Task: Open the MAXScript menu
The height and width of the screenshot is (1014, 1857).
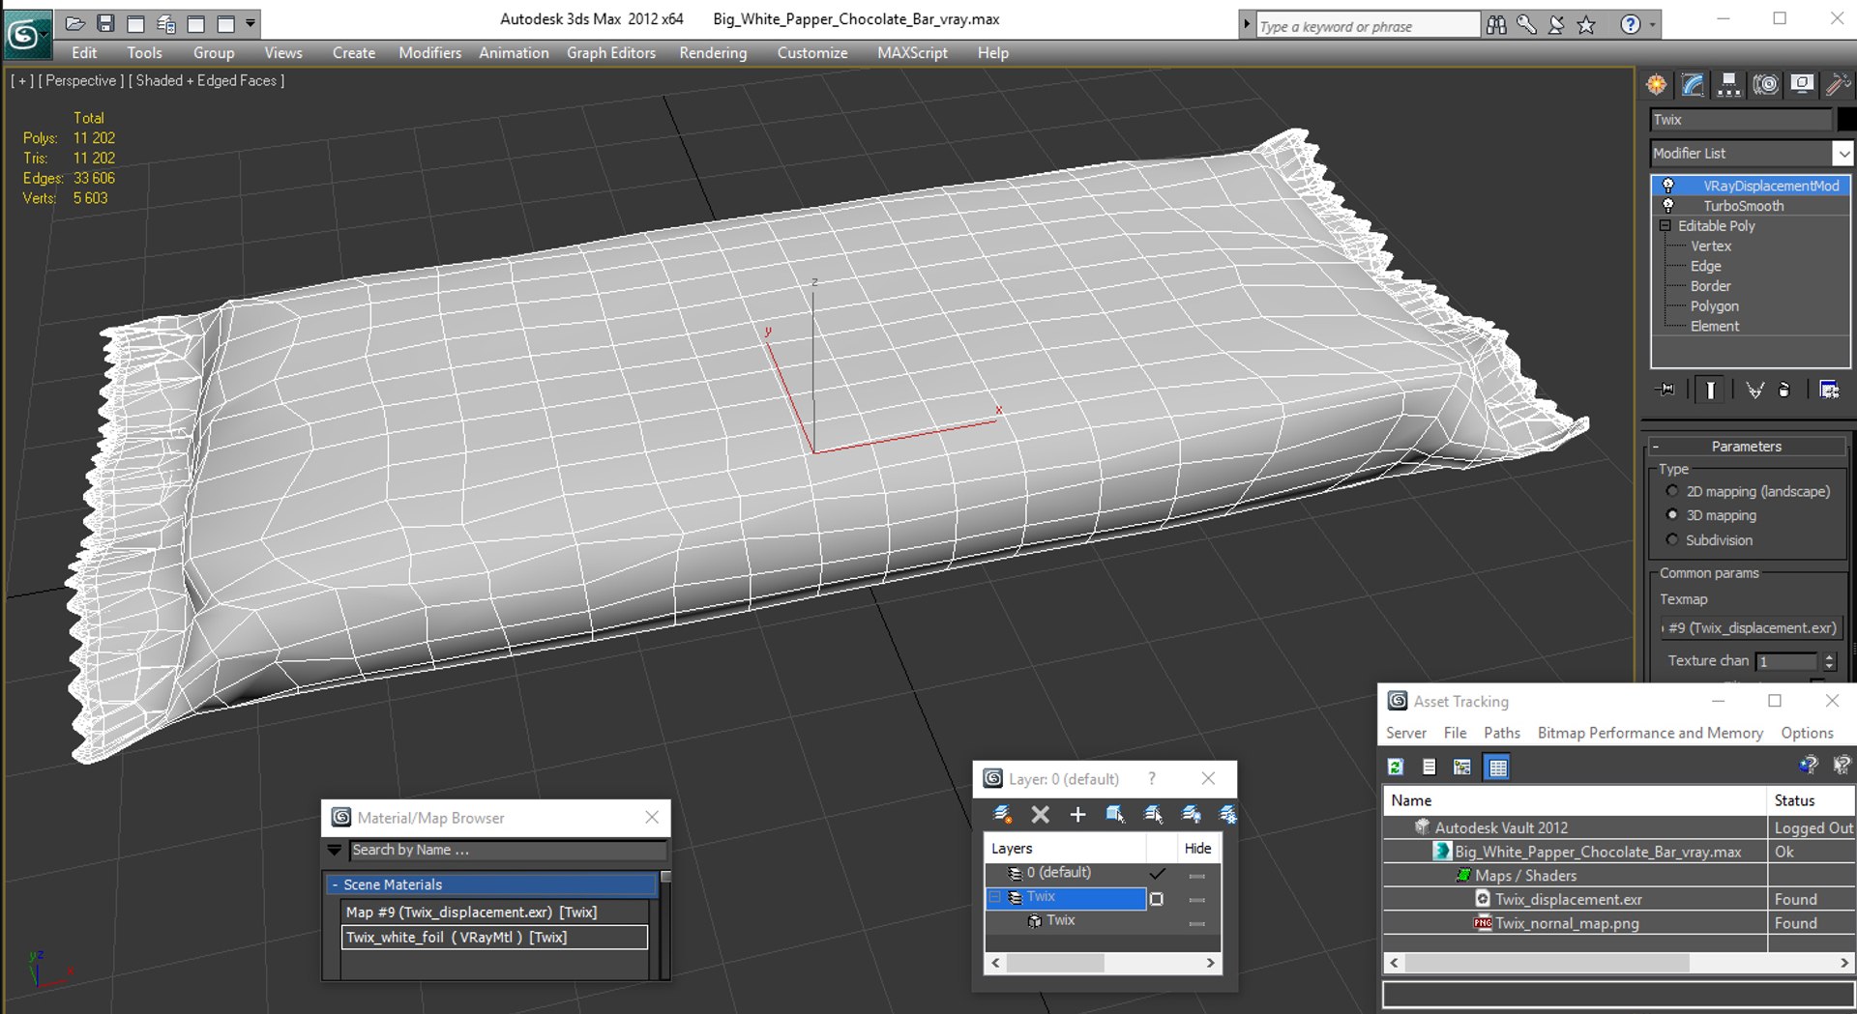Action: 912,53
